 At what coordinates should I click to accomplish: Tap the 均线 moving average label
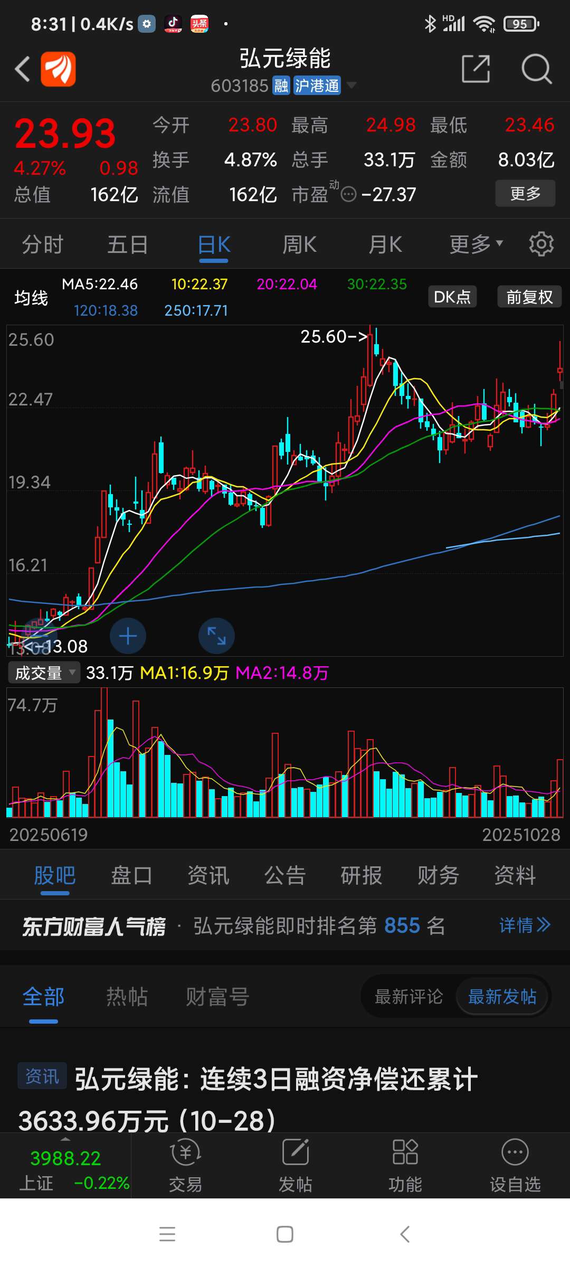pos(31,298)
